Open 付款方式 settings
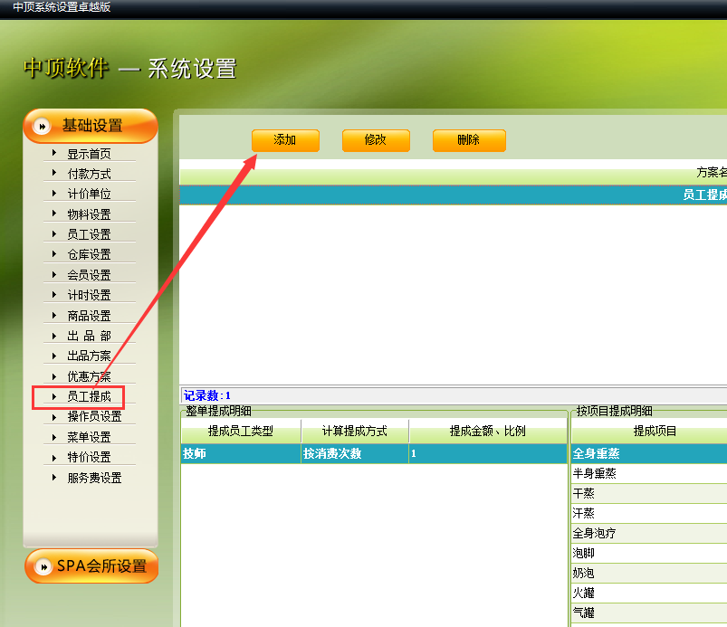This screenshot has height=627, width=727. click(x=89, y=174)
